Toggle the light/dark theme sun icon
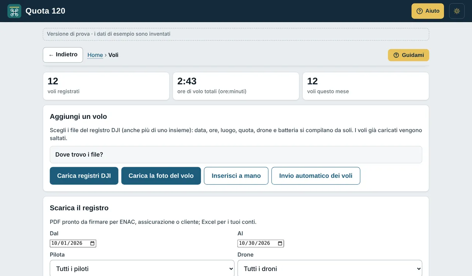472x276 pixels. [x=457, y=11]
